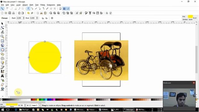The height and width of the screenshot is (112, 199).
Task: Open the Layer menu
Action: pyautogui.click(x=18, y=5)
